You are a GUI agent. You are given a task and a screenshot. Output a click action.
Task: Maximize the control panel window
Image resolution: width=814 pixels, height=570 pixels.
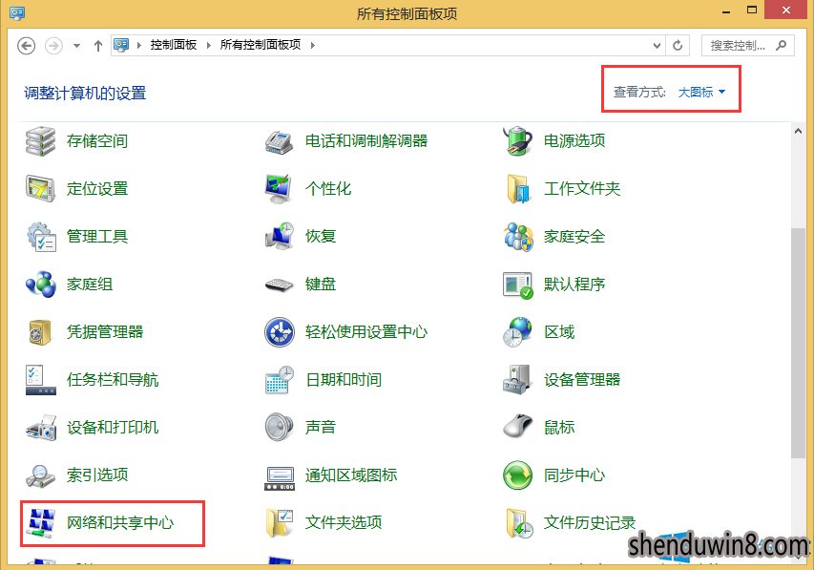tap(752, 10)
